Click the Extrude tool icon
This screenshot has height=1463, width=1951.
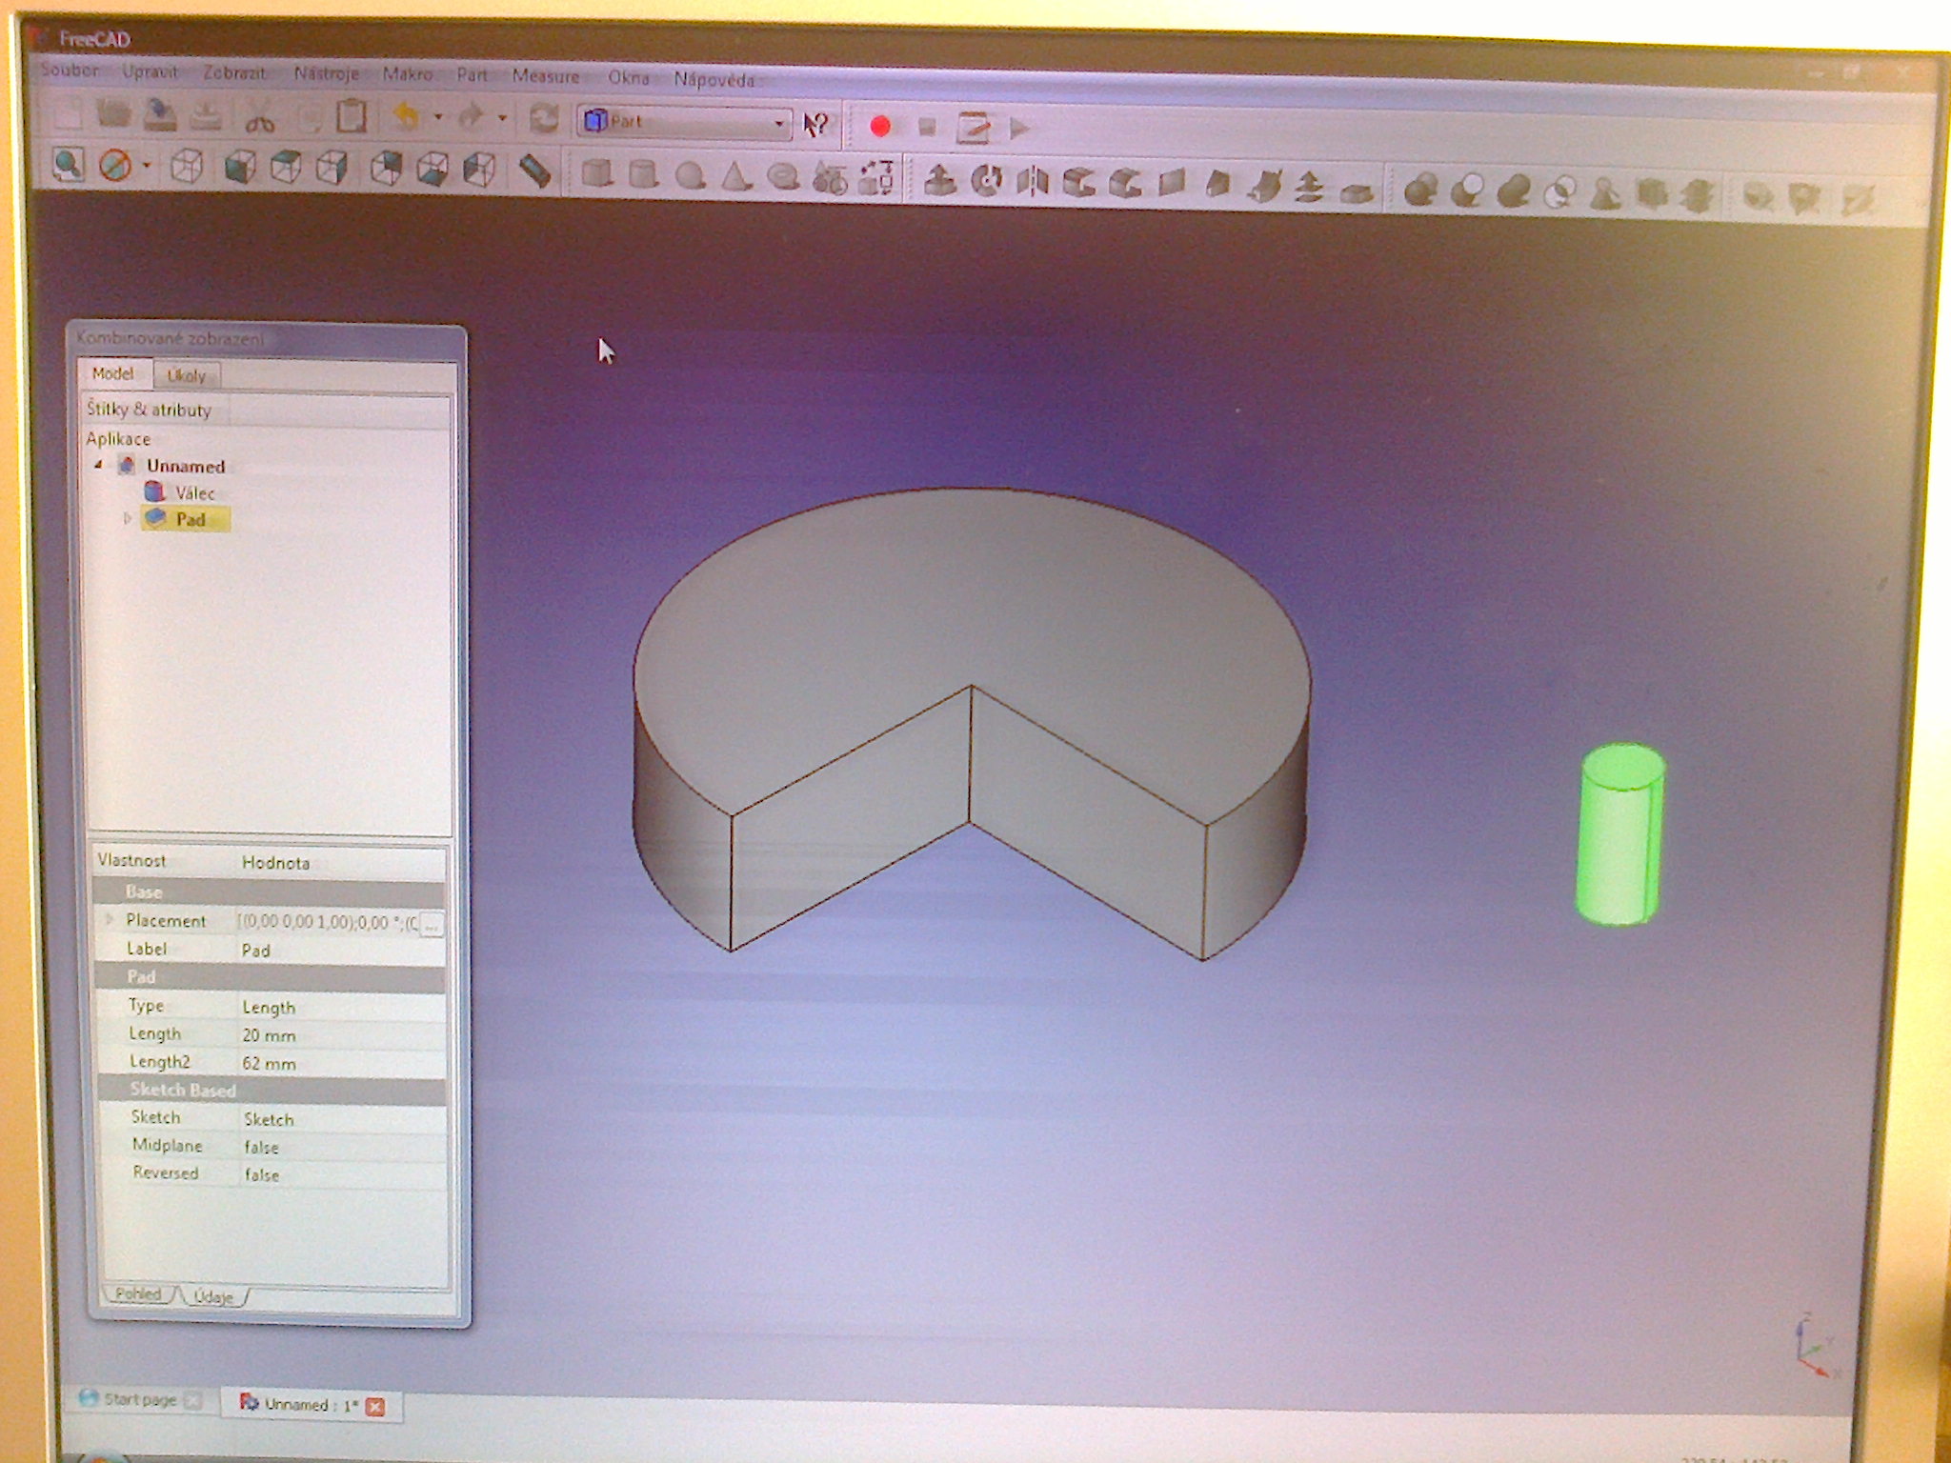(939, 179)
